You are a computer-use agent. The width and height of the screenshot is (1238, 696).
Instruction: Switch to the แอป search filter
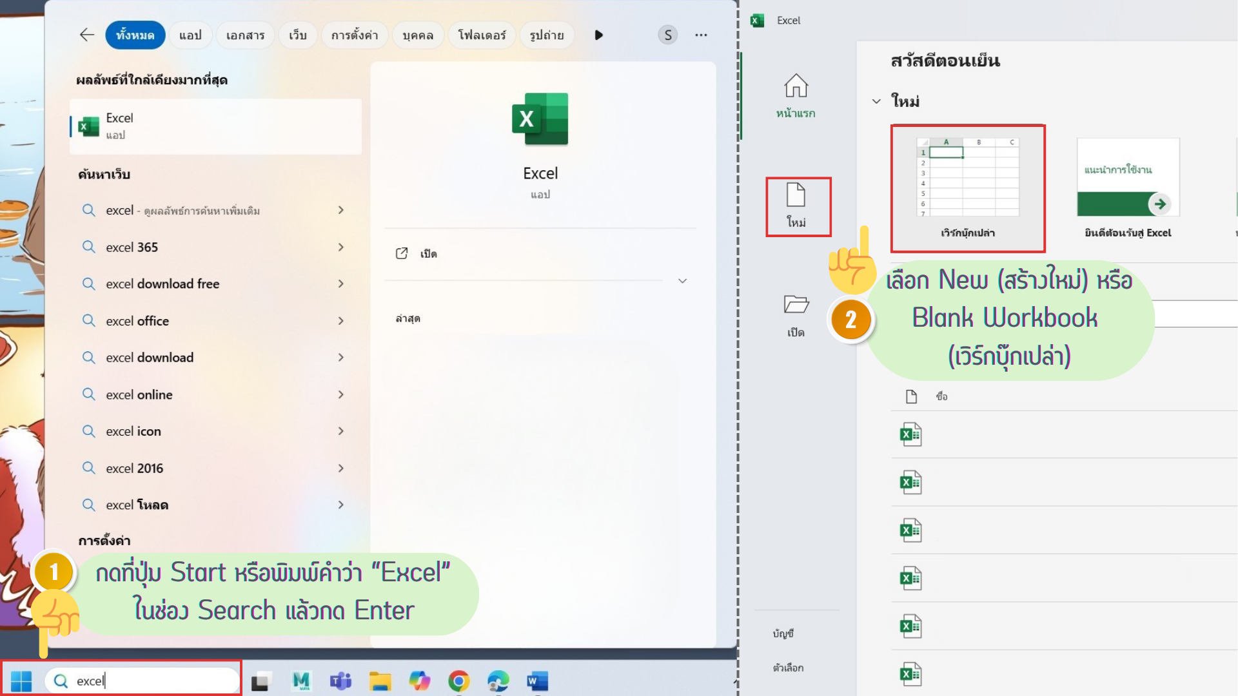click(x=190, y=35)
